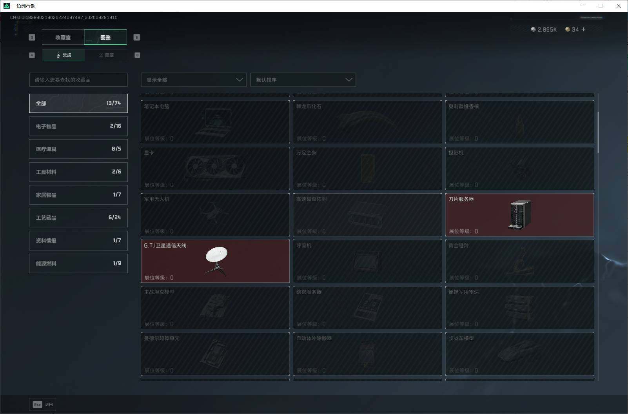Select the 能源燃料 category button
628x414 pixels.
pos(78,263)
